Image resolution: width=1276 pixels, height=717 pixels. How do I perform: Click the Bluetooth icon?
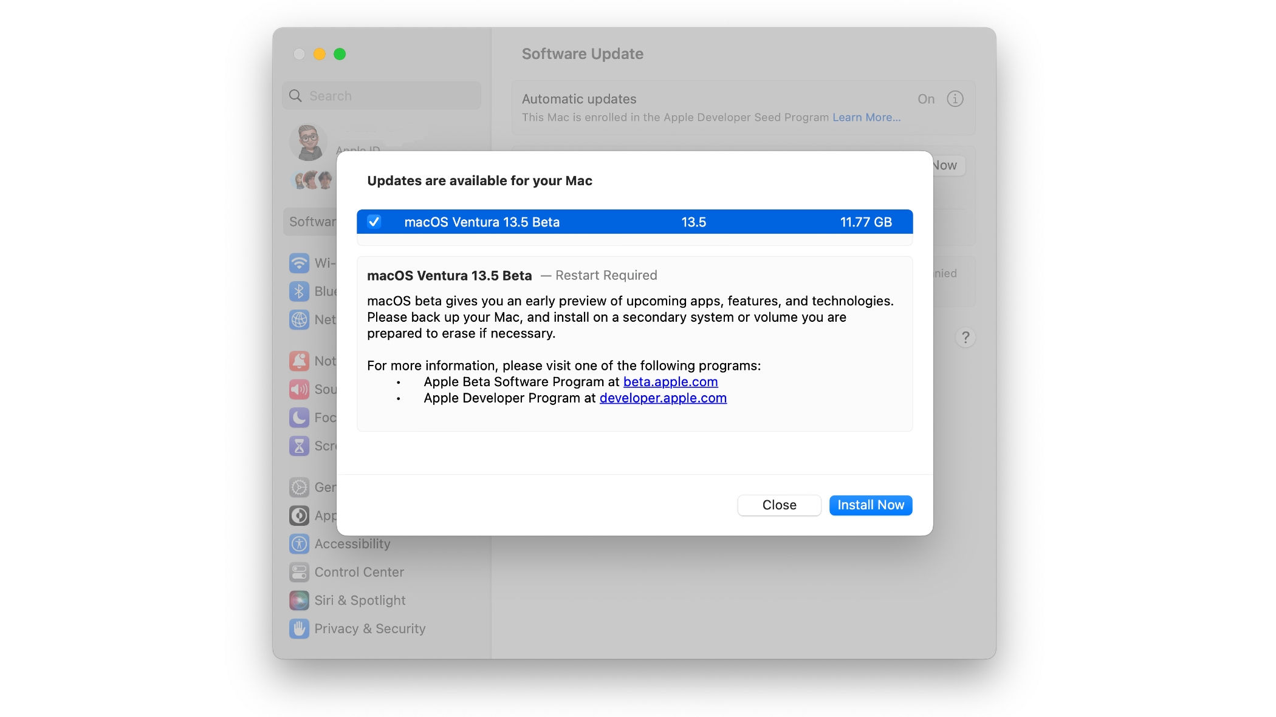(x=299, y=291)
